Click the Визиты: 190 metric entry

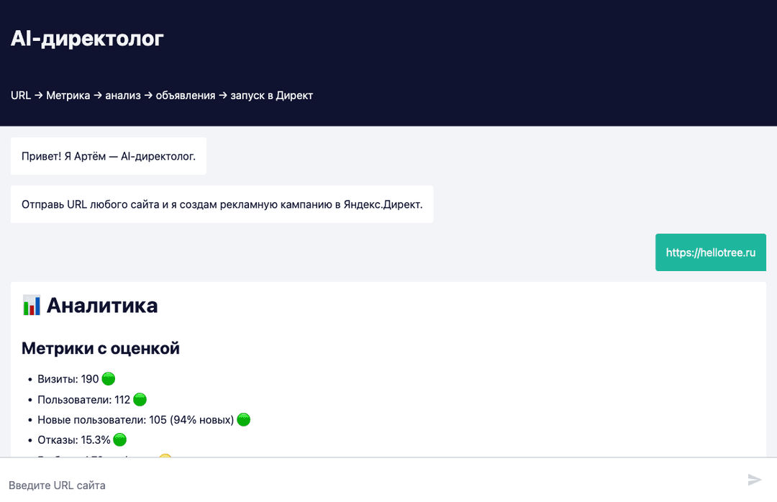pos(68,378)
